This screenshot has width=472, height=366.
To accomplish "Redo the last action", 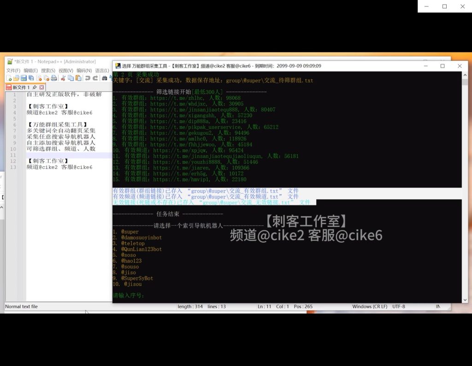I will point(95,78).
